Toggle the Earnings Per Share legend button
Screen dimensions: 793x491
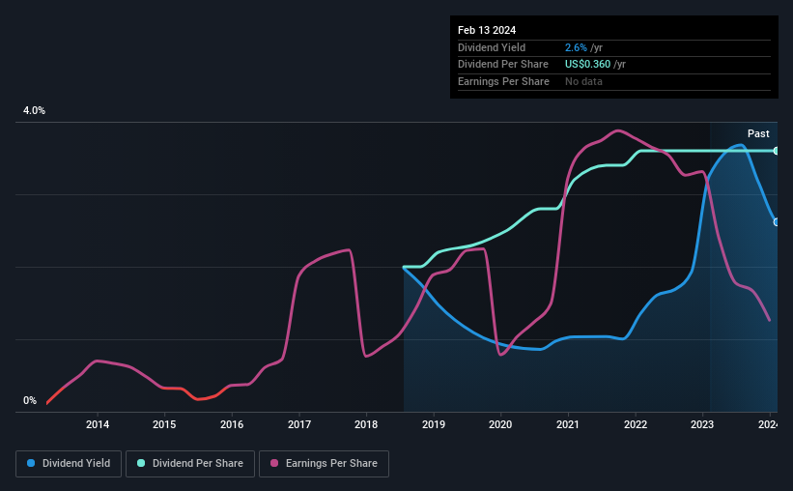point(325,464)
